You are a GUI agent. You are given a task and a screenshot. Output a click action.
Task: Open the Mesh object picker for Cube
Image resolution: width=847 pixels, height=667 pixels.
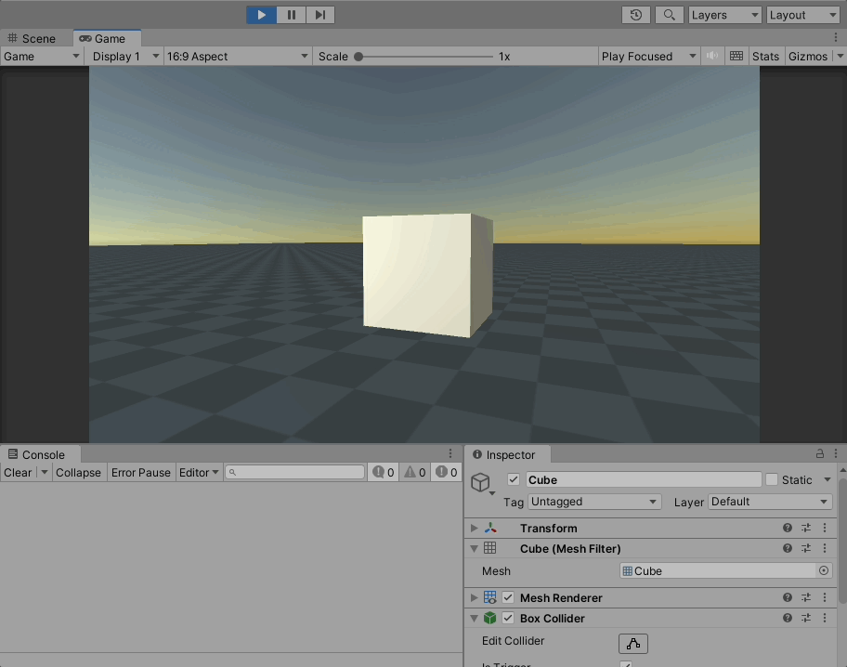click(x=823, y=570)
